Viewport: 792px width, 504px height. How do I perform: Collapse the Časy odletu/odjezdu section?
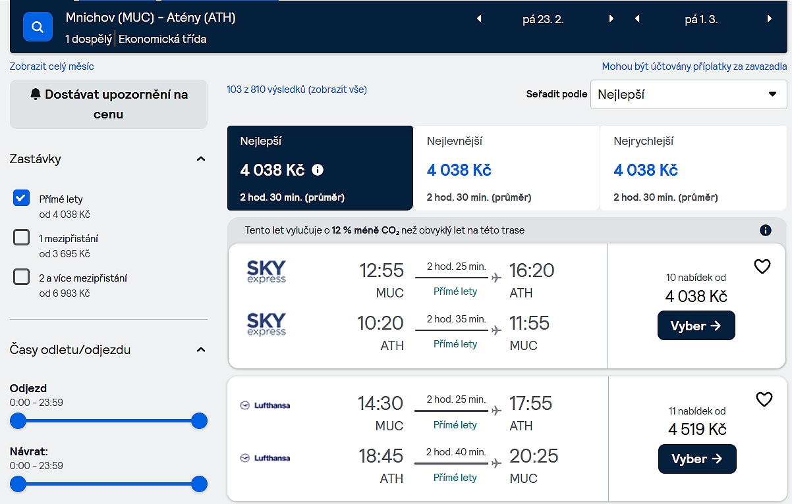pyautogui.click(x=201, y=350)
